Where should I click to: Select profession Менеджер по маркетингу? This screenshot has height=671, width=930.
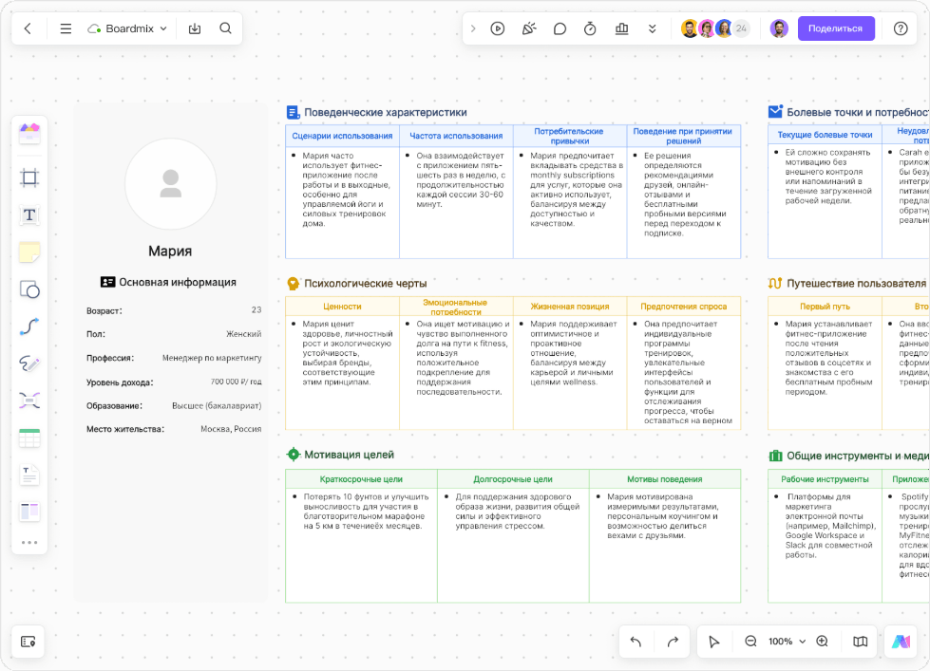pyautogui.click(x=212, y=358)
